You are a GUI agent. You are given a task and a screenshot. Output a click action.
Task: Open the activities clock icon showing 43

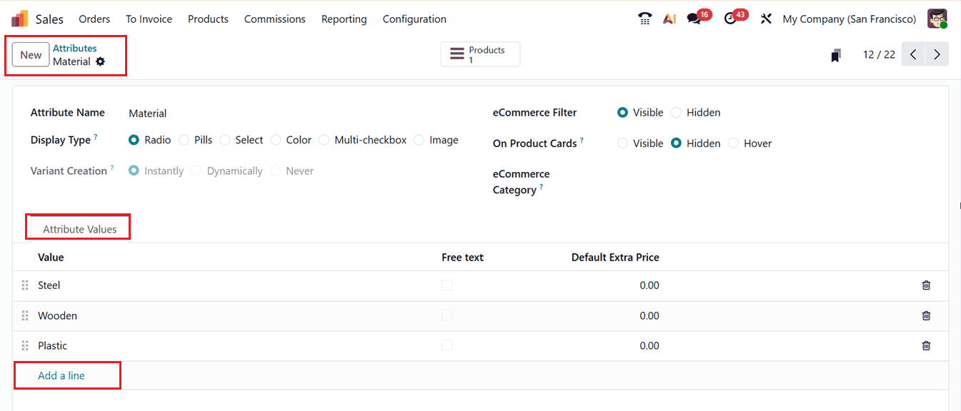click(730, 18)
